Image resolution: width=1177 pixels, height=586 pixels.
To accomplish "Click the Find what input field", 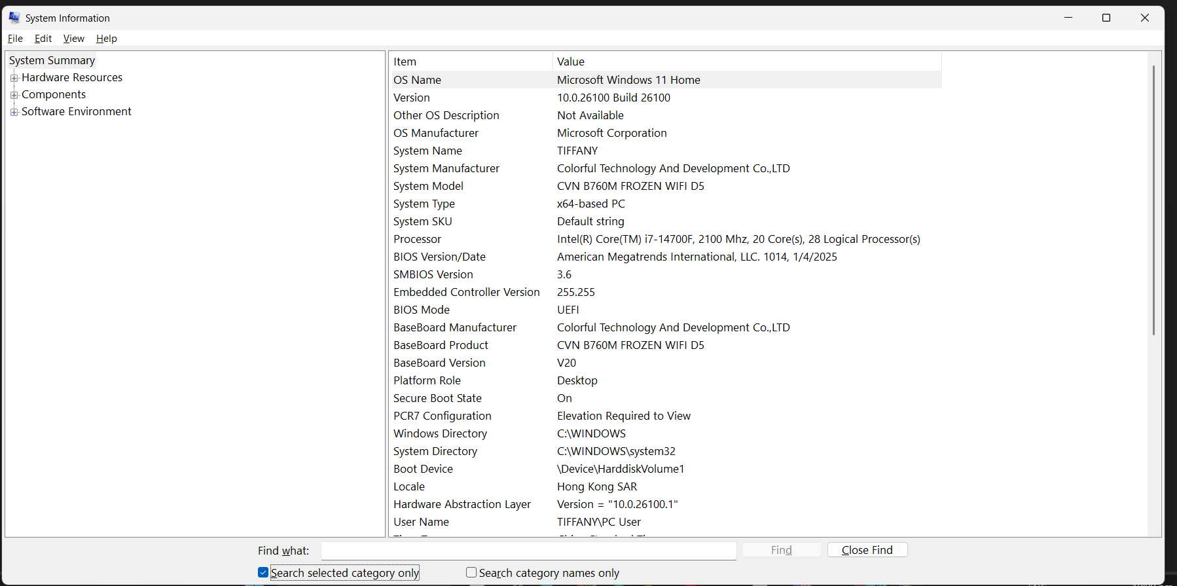I will (x=528, y=551).
